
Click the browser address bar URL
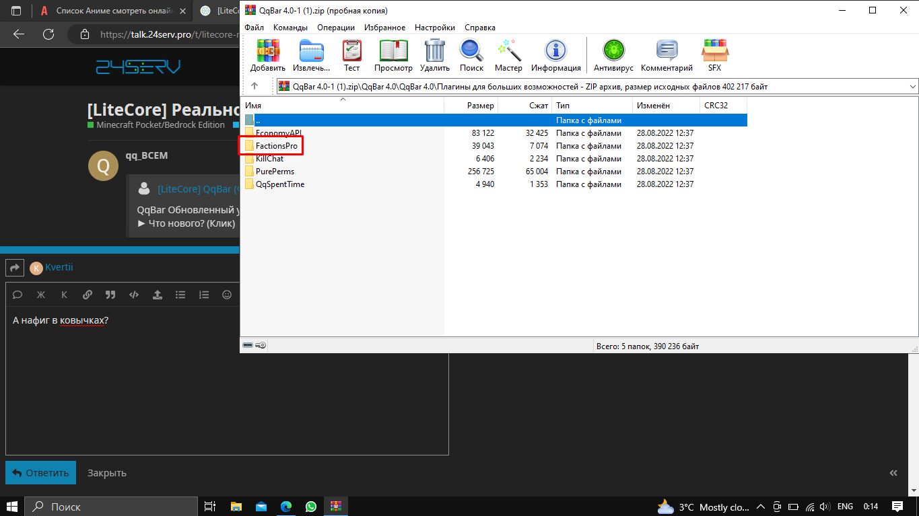(x=170, y=34)
